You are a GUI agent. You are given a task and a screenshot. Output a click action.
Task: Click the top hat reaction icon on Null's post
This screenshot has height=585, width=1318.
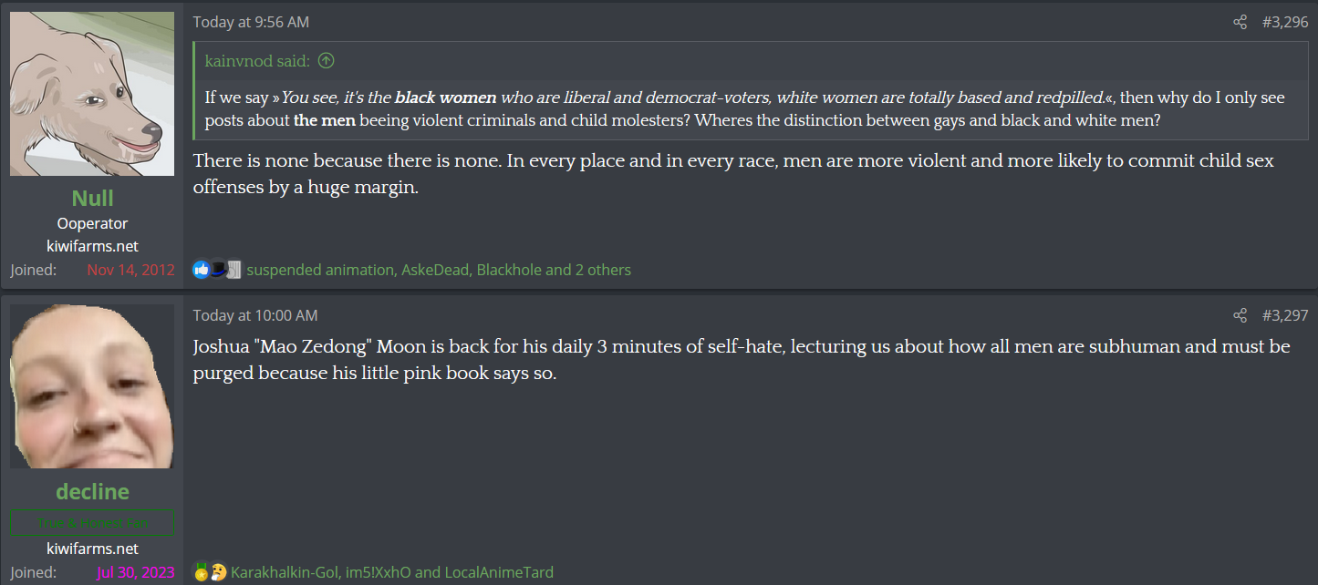(x=217, y=270)
